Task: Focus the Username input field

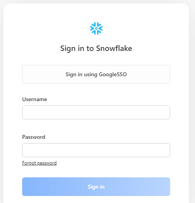Action: click(x=96, y=112)
